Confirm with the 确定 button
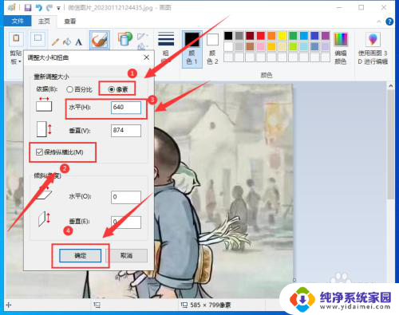 (81, 256)
